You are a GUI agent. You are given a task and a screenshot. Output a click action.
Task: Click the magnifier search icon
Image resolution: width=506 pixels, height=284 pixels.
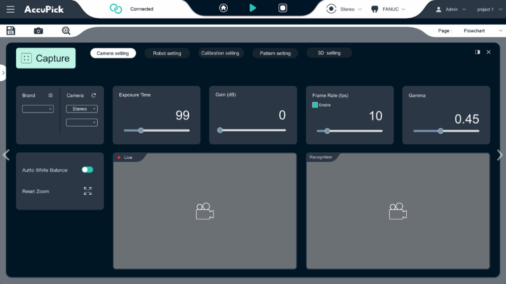[x=66, y=31]
